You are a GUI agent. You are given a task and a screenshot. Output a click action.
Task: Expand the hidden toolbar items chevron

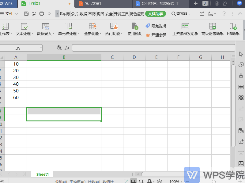coord(49,13)
